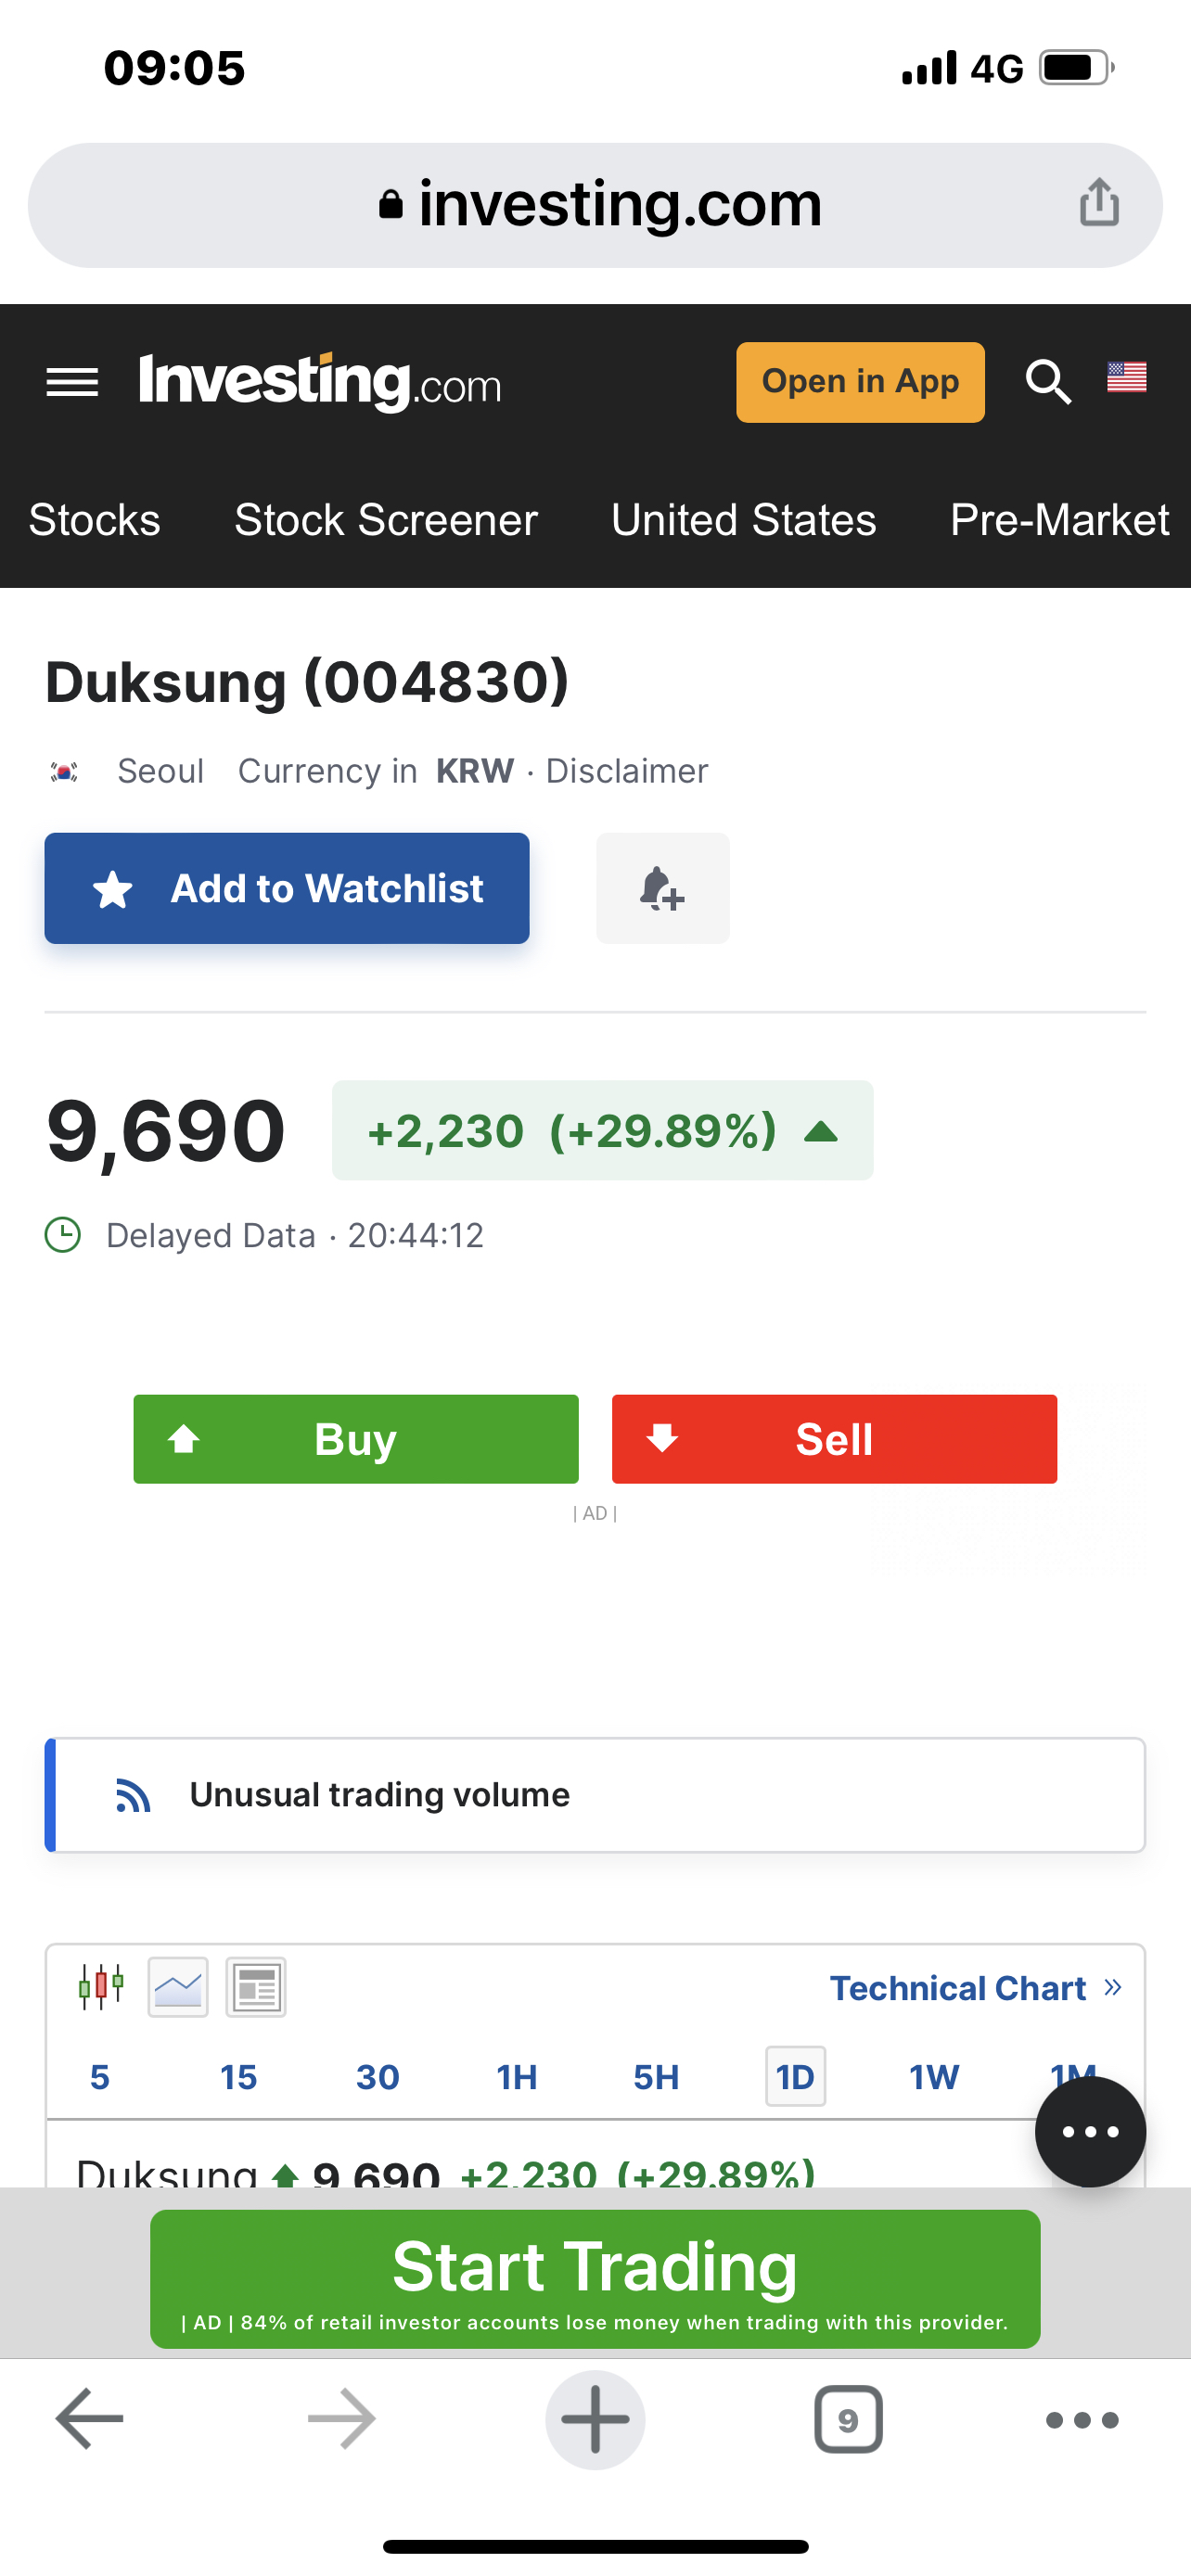1191x2576 pixels.
Task: Open the floating three-dots chat button
Action: 1090,2131
